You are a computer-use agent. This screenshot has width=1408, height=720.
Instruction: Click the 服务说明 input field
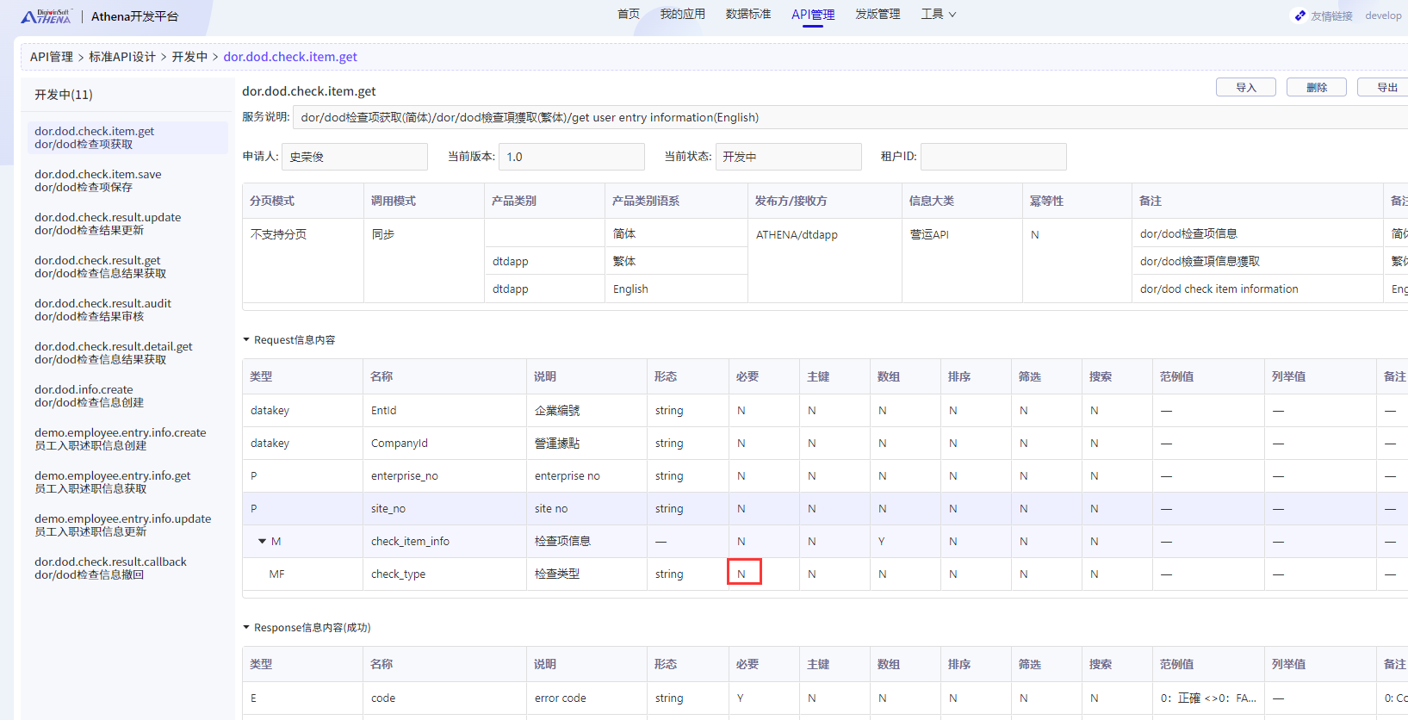tap(850, 117)
